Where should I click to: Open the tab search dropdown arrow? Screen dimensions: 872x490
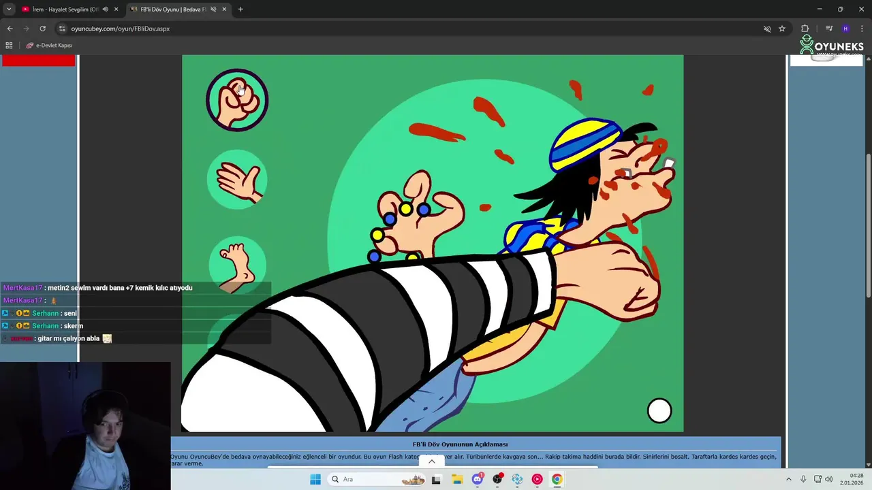pyautogui.click(x=9, y=9)
